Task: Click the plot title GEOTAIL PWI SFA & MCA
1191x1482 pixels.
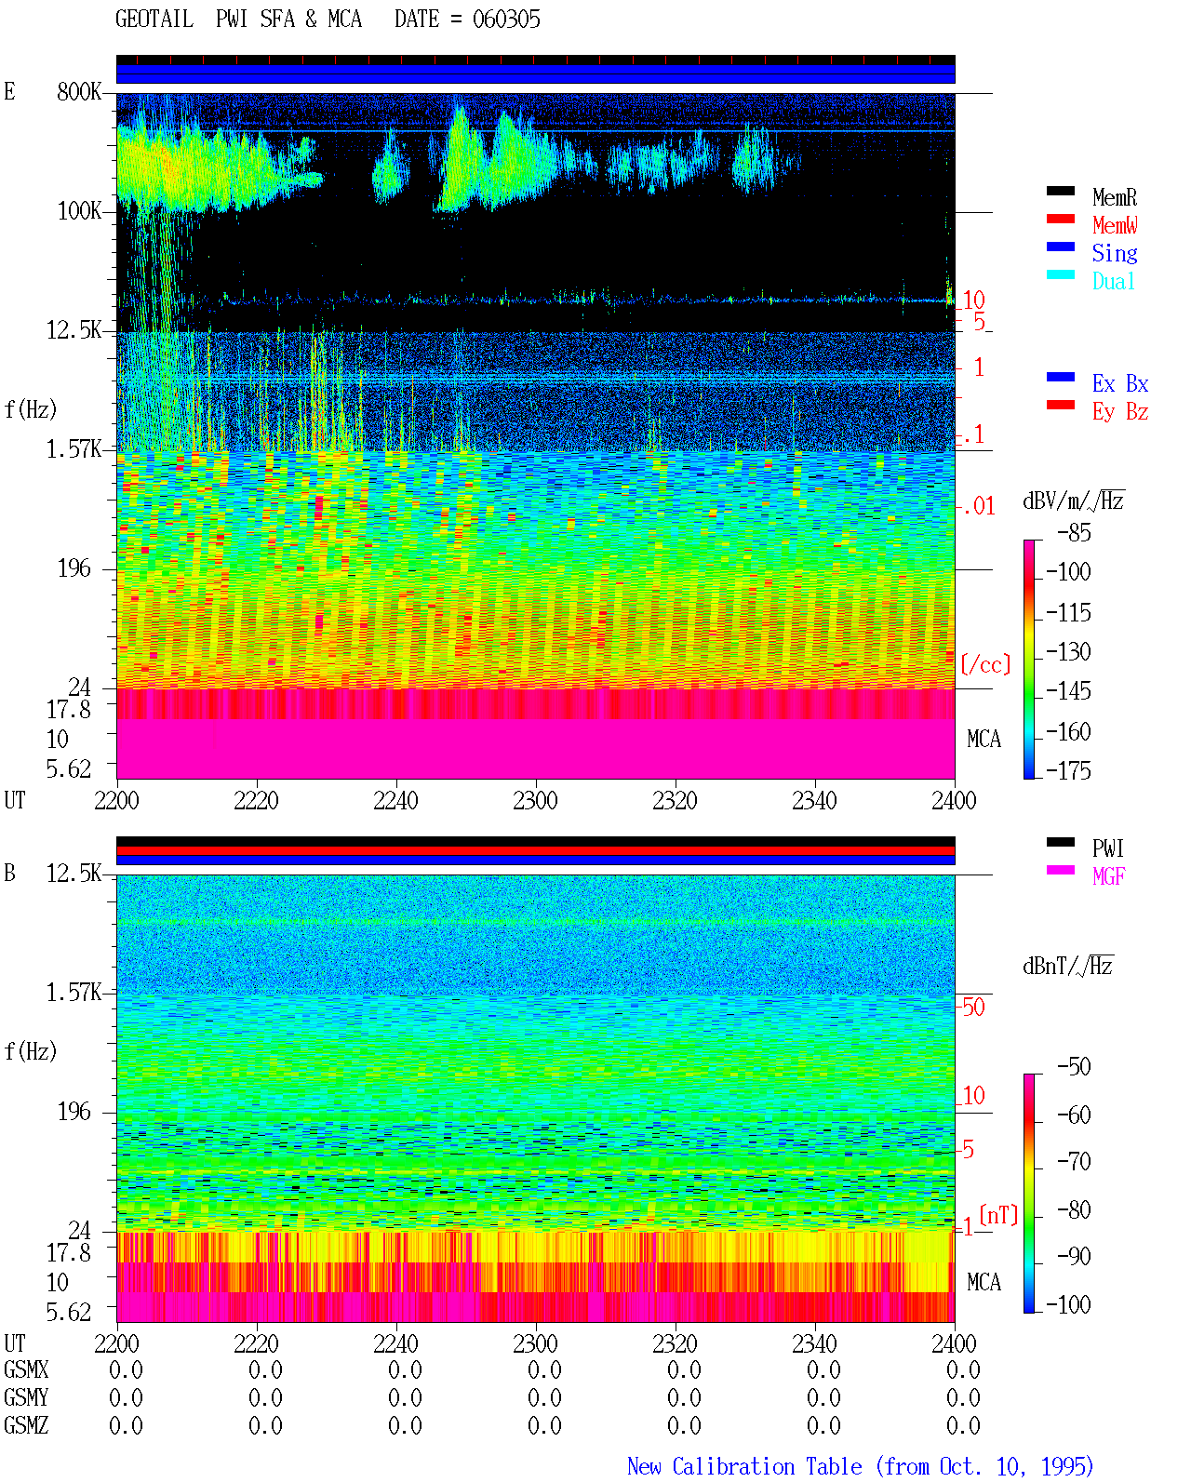Action: click(238, 20)
